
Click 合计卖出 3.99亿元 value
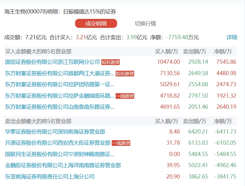pos(137,37)
